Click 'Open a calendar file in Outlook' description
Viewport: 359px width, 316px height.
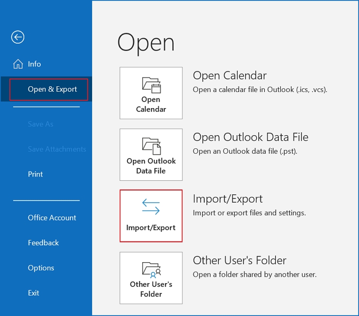[260, 90]
